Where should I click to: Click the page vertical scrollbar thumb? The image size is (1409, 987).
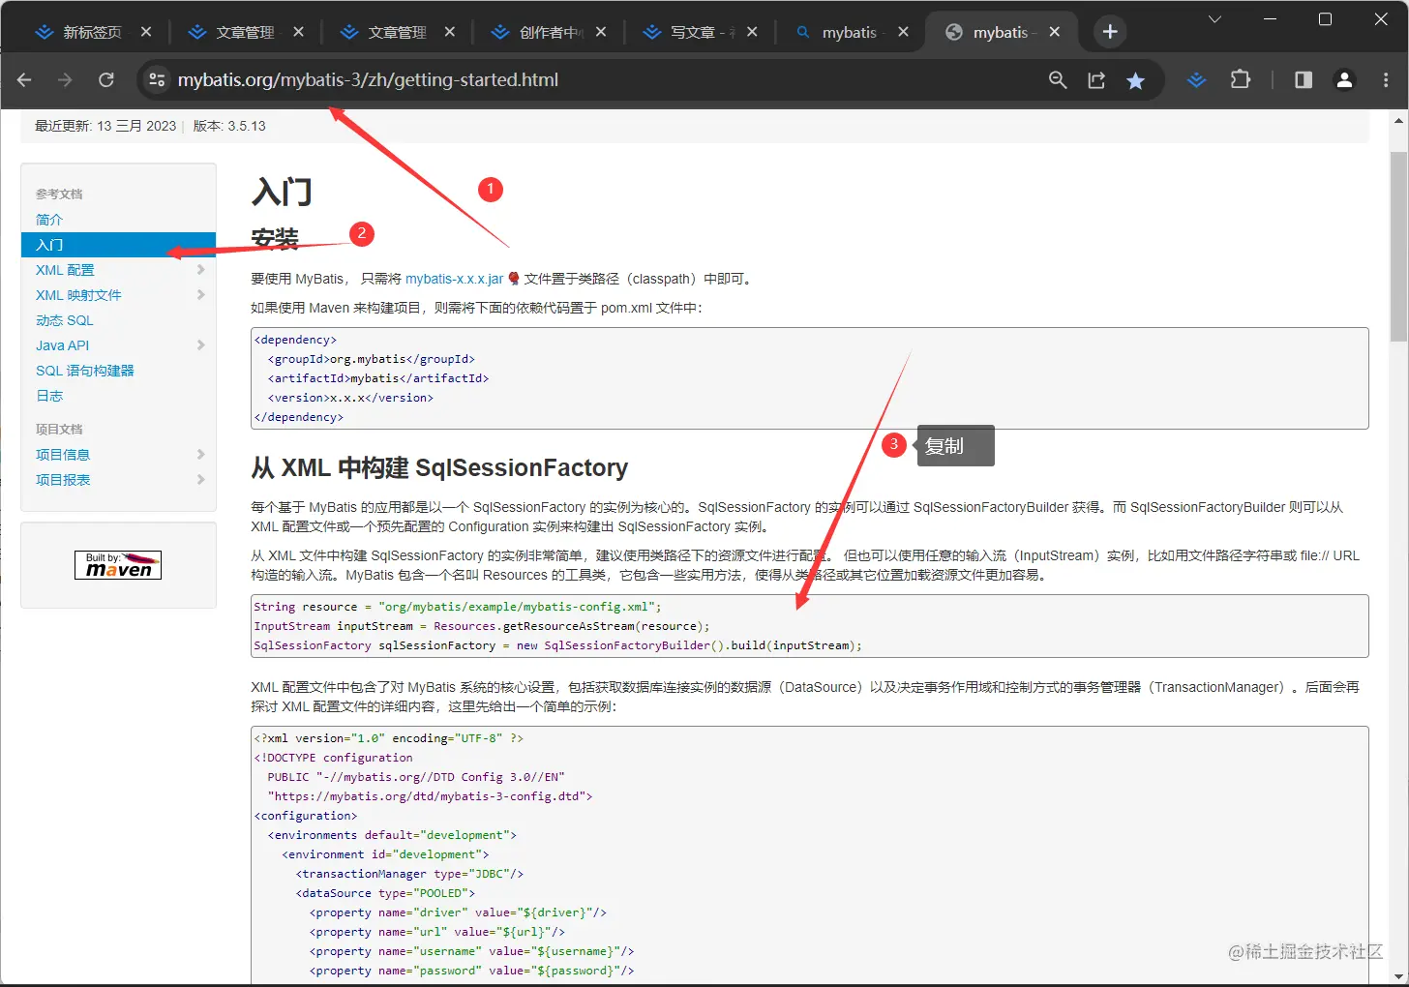1398,247
